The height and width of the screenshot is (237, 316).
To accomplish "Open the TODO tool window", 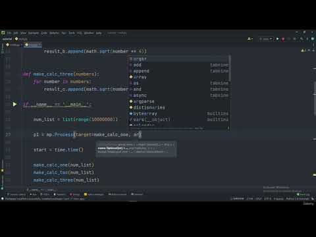I will click(45, 194).
